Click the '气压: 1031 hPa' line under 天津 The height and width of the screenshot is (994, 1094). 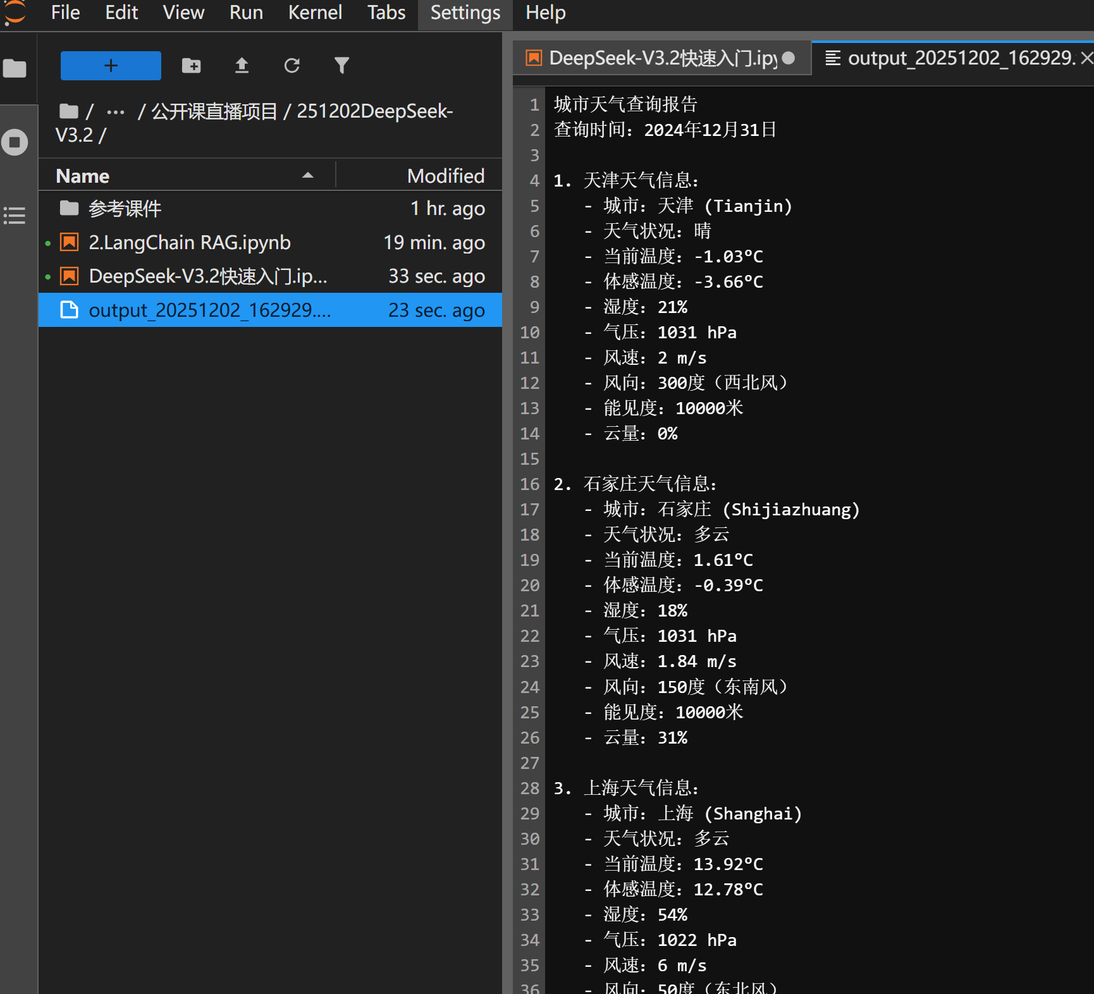(660, 332)
